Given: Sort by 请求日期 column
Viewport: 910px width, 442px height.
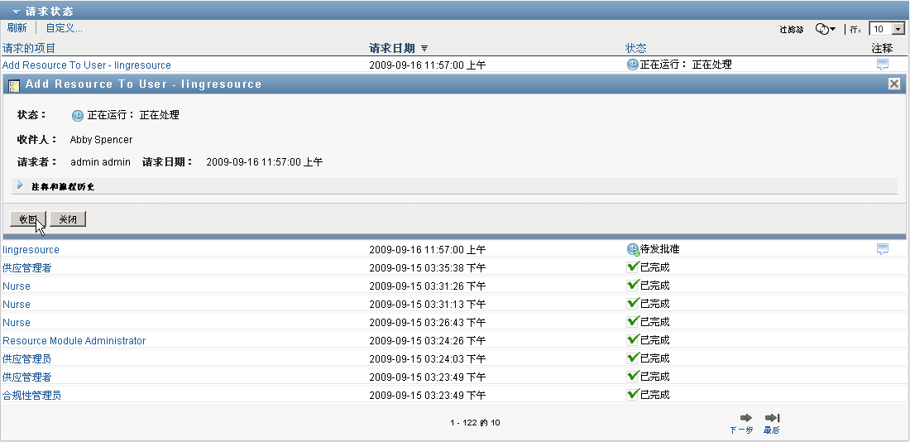Looking at the screenshot, I should click(x=393, y=48).
